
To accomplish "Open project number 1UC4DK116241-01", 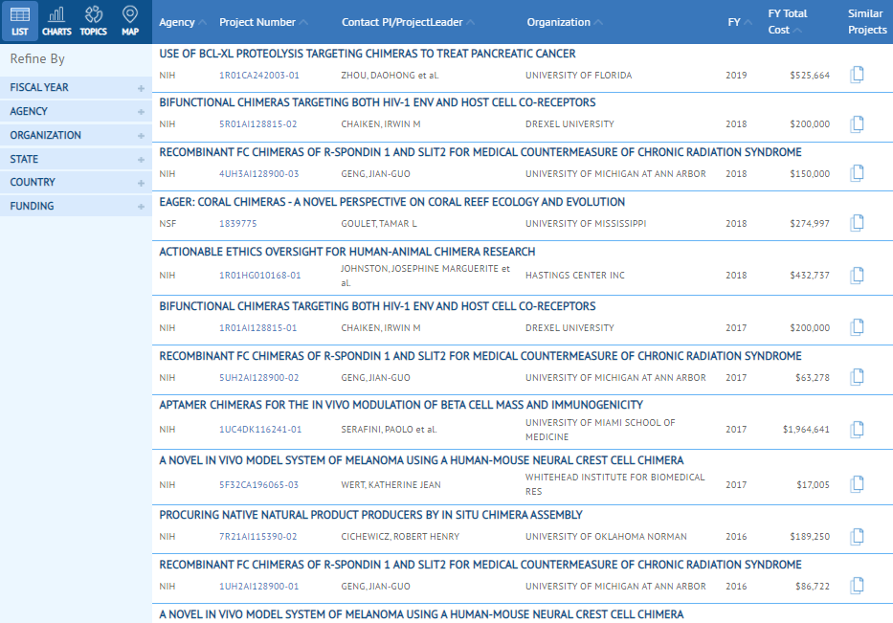I will pos(260,430).
